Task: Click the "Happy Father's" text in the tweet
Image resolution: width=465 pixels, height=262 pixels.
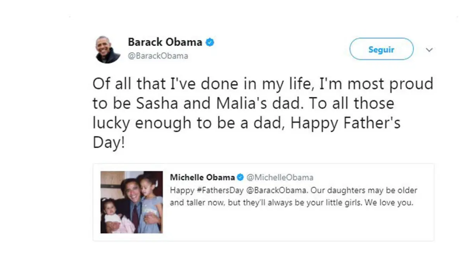Action: 345,123
